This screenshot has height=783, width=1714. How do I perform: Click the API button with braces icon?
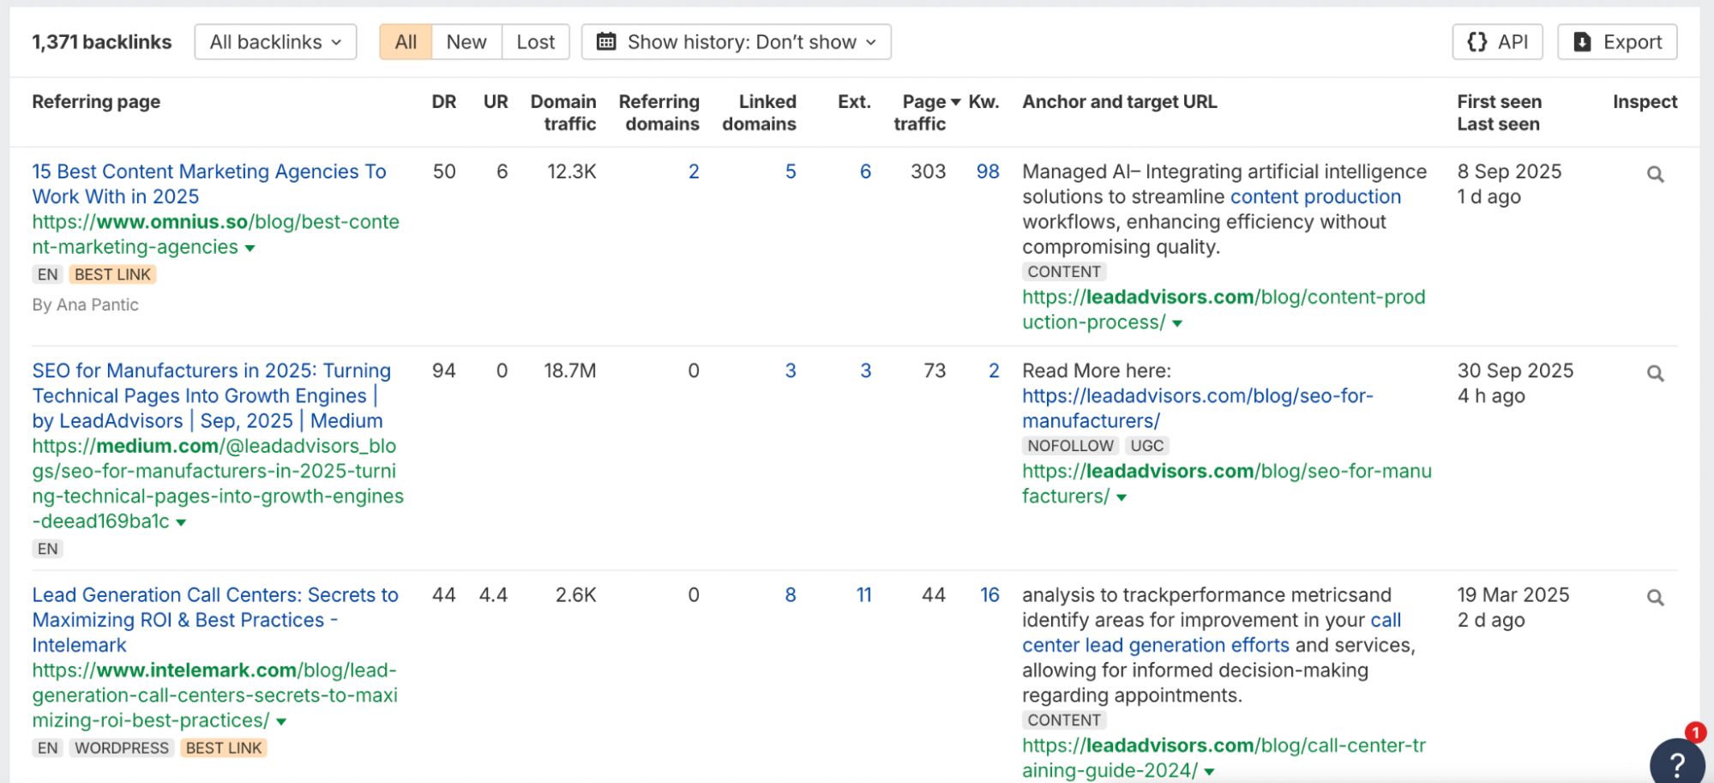(1497, 42)
